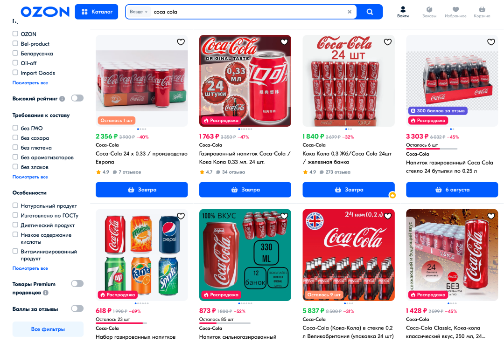Add glass bottles Coca Cola, 6 августа
The width and height of the screenshot is (504, 342).
(452, 190)
